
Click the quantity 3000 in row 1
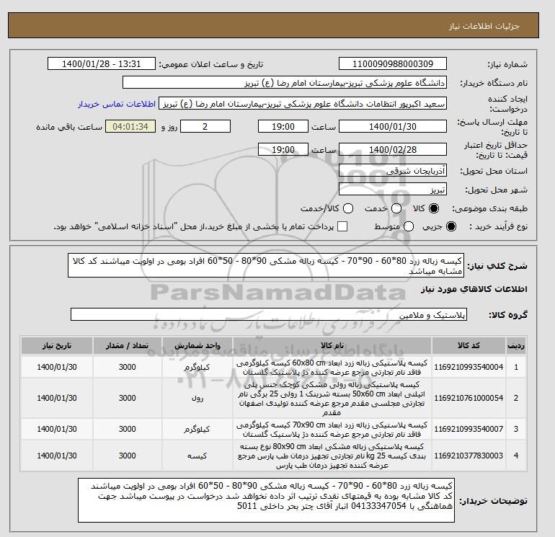point(128,367)
